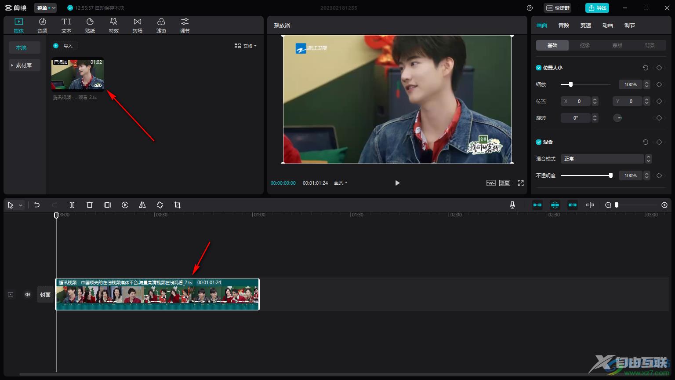
Task: Click the 不透明度 opacity slider
Action: pyautogui.click(x=586, y=175)
